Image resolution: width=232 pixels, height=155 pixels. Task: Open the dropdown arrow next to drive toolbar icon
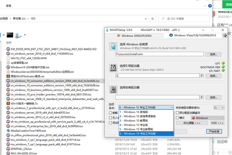[25, 35]
